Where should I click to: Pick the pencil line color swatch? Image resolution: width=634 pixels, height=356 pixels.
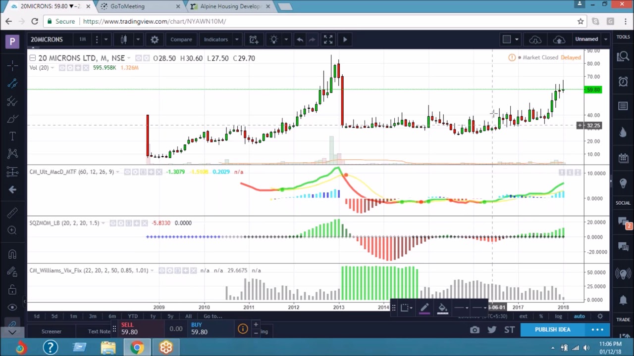[x=424, y=308]
